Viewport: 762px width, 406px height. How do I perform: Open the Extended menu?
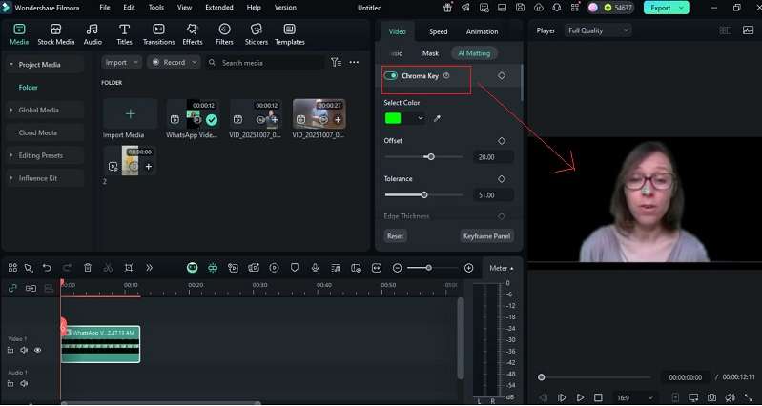pyautogui.click(x=218, y=8)
